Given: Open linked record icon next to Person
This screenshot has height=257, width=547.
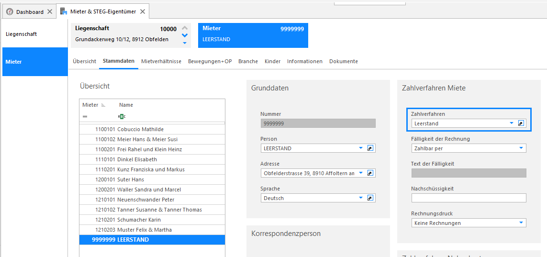Looking at the screenshot, I should (370, 148).
